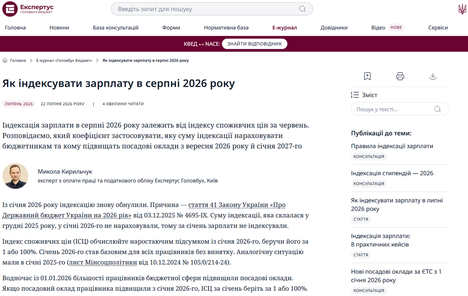Click the home icon in breadcrumbs
Viewport: 468px width, 296px height.
[5, 60]
